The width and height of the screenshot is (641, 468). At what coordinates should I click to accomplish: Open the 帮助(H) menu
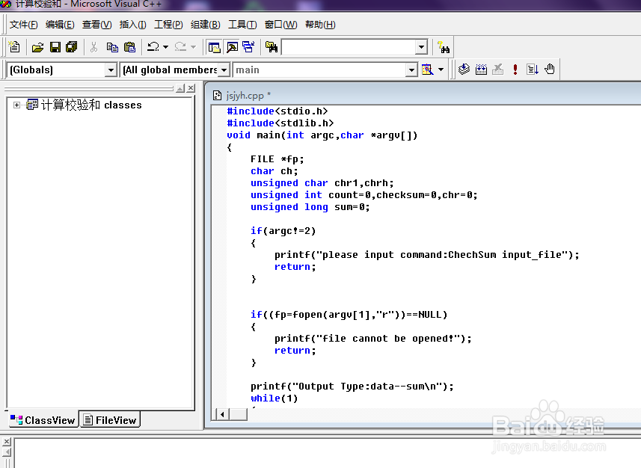click(x=320, y=25)
